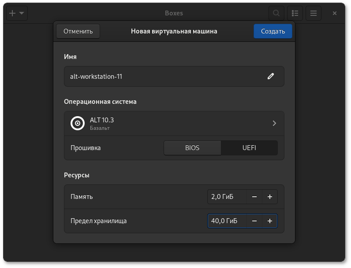Click the 40,0 ГиБ storage value field

[227, 221]
